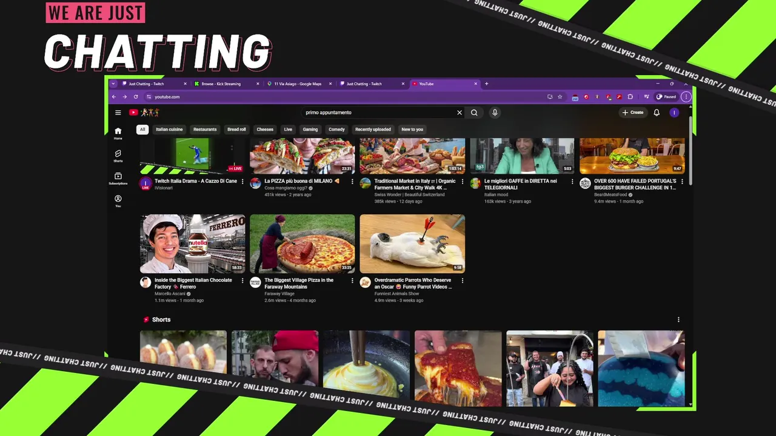Select the Gaming filter chip
Viewport: 776px width, 436px height.
tap(310, 129)
